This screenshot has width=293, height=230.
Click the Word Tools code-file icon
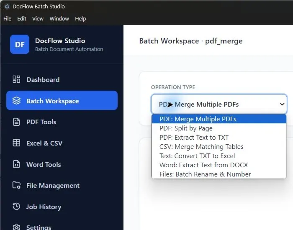click(x=16, y=164)
